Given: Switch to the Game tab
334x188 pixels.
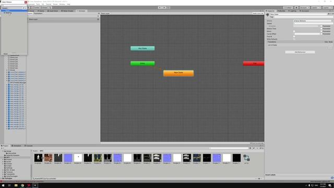Looking at the screenshot, I should 41,11.
